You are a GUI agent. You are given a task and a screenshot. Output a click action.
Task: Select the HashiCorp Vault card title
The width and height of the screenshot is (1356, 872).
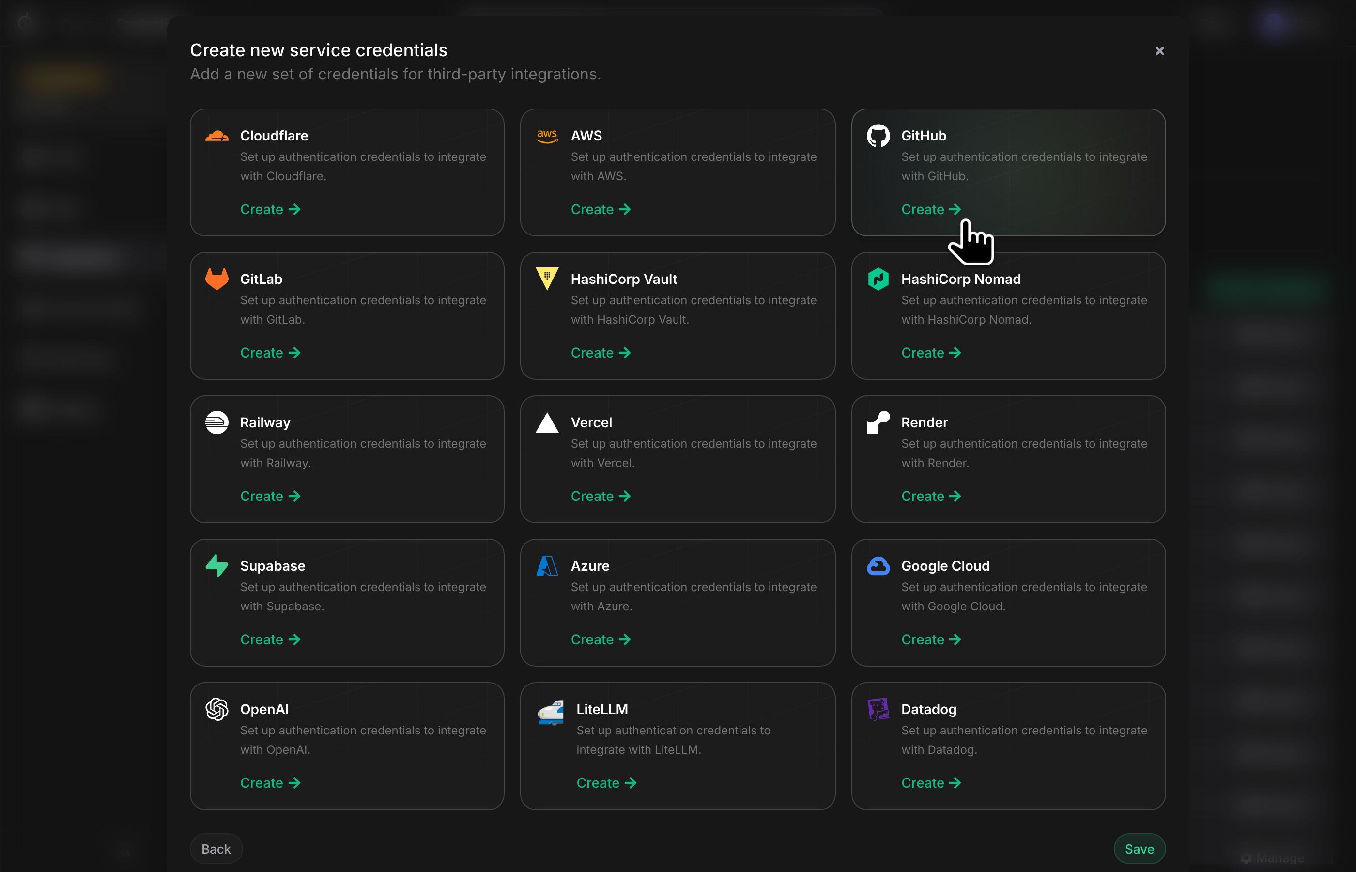click(624, 279)
